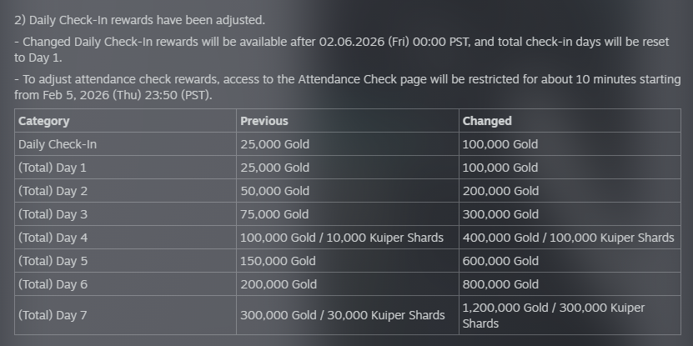Click the (Total) Day 4 cell
This screenshot has width=693, height=346.
53,238
